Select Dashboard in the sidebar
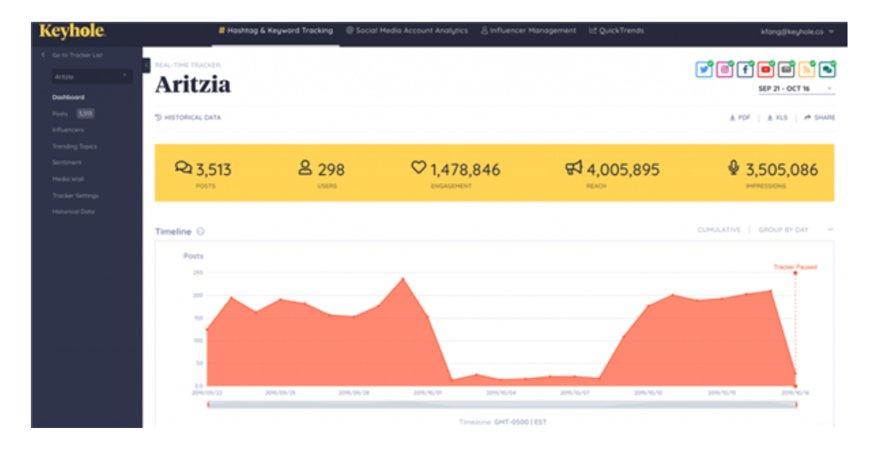 [68, 97]
